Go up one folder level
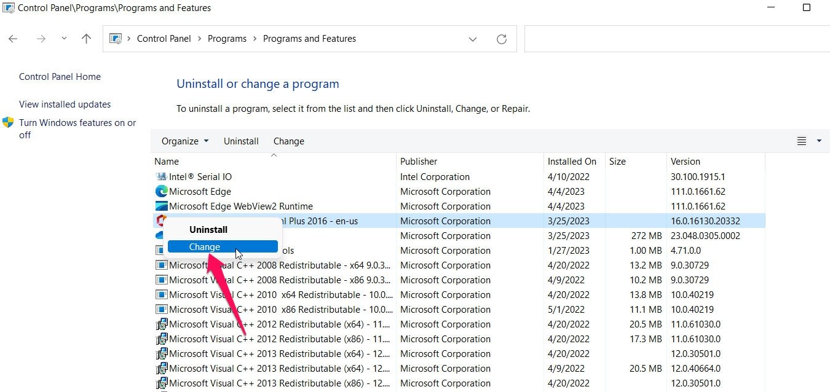The height and width of the screenshot is (392, 830). pos(87,39)
